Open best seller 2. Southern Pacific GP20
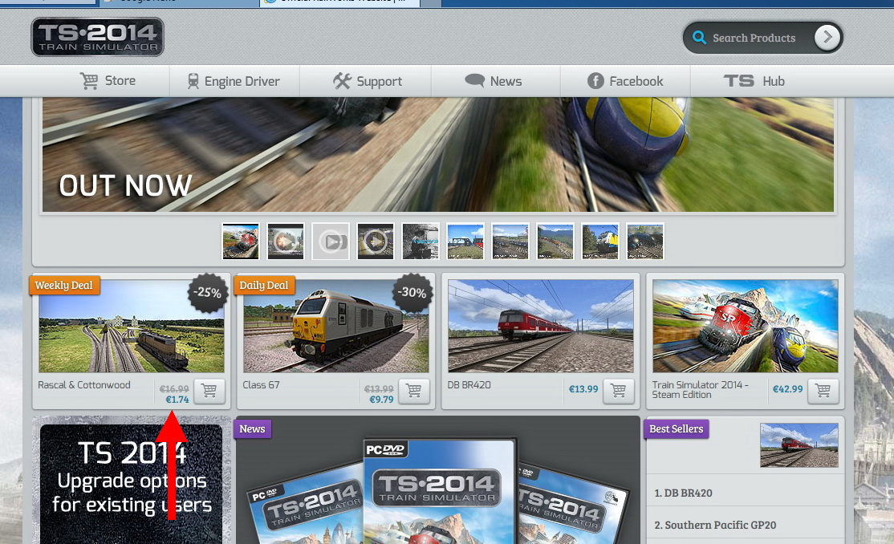 (x=715, y=525)
